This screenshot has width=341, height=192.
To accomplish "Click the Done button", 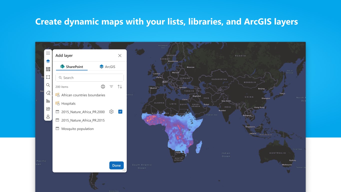I will [x=116, y=165].
